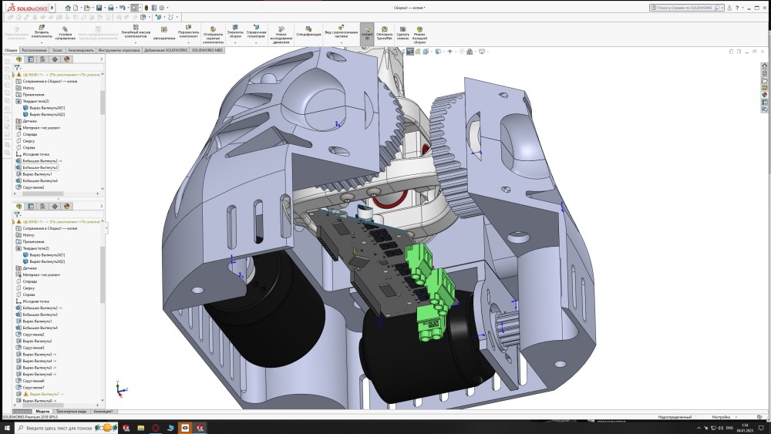Open the Appearances tab in upper feature manager
The image size is (771, 434).
(x=67, y=59)
